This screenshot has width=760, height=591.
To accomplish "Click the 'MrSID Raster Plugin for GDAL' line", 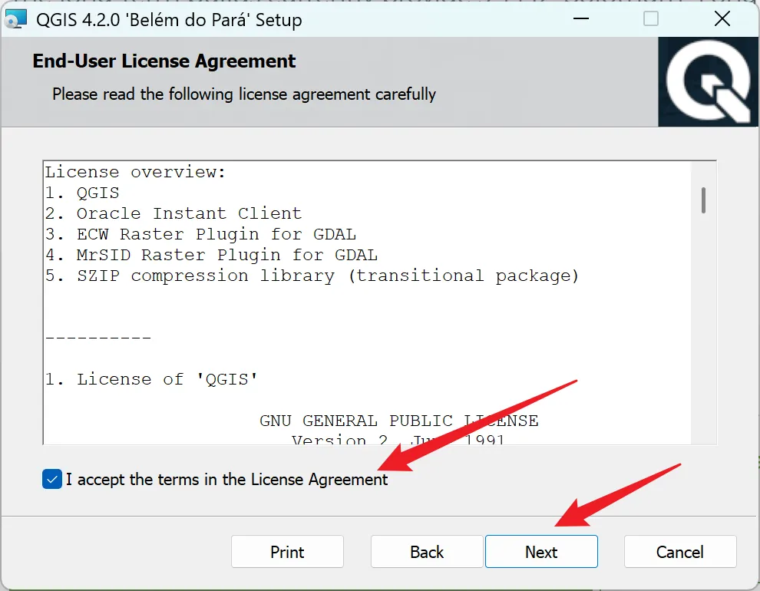I will [x=211, y=255].
